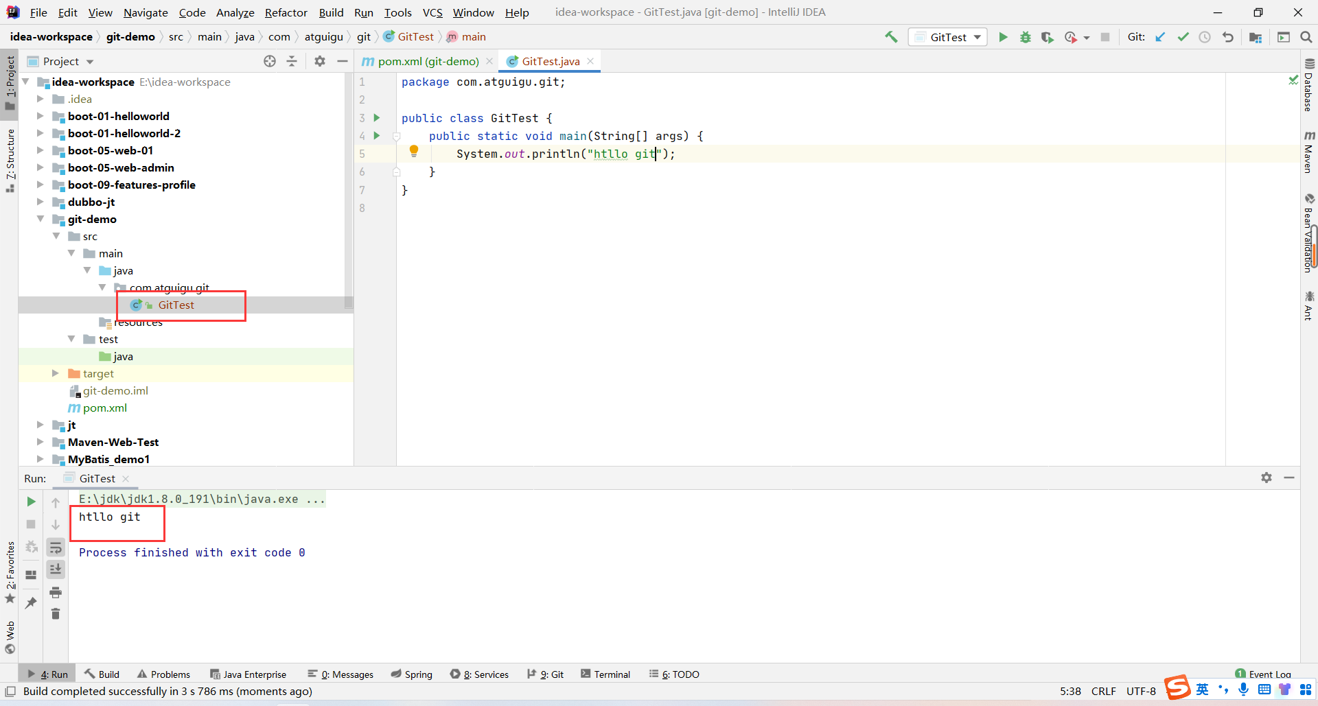Clear console output with trash icon
1318x706 pixels.
pos(56,613)
